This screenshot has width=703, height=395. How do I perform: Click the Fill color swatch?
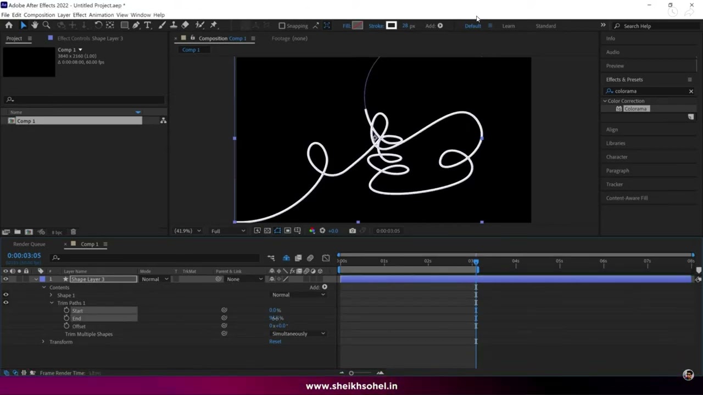358,26
